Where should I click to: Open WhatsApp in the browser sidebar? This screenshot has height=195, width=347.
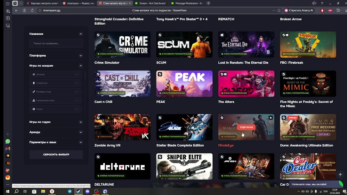click(8, 141)
